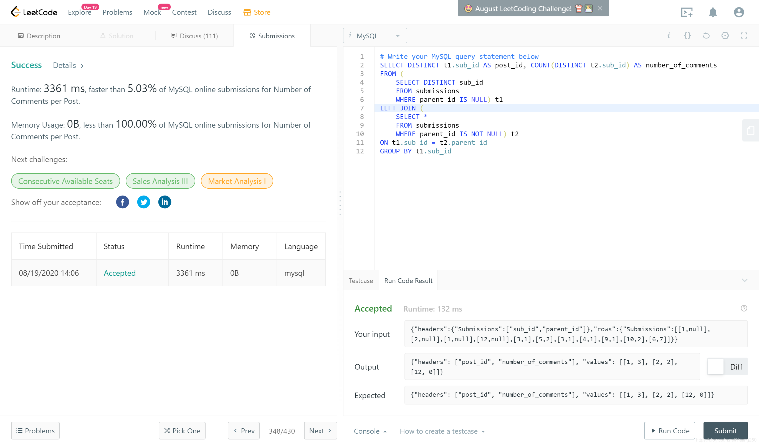Share acceptance on Twitter icon

(143, 202)
